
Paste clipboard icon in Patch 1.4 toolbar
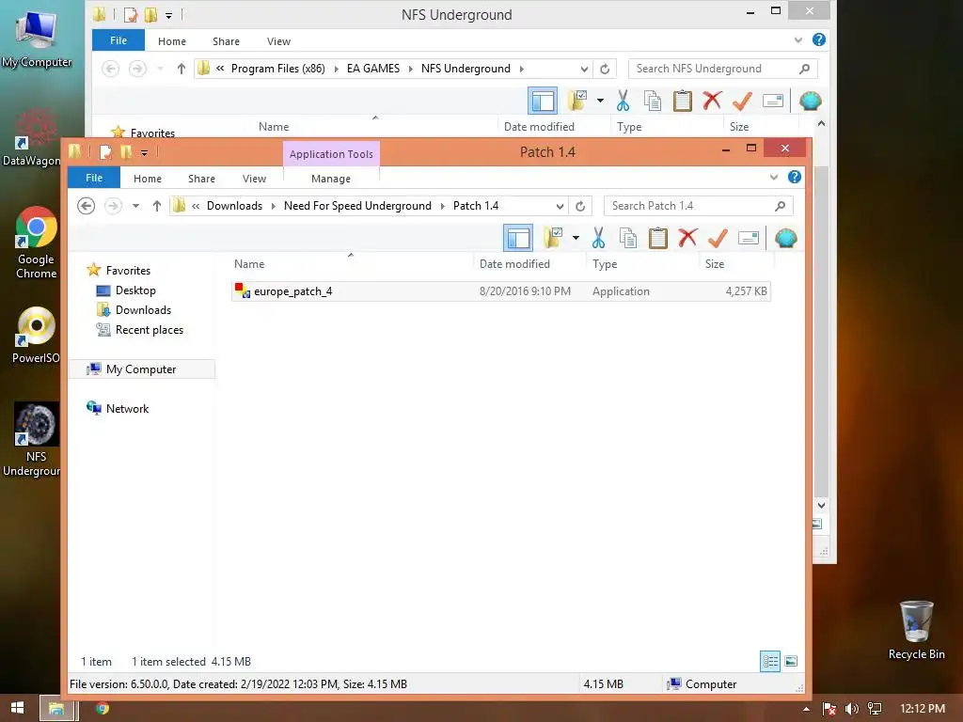click(x=657, y=238)
